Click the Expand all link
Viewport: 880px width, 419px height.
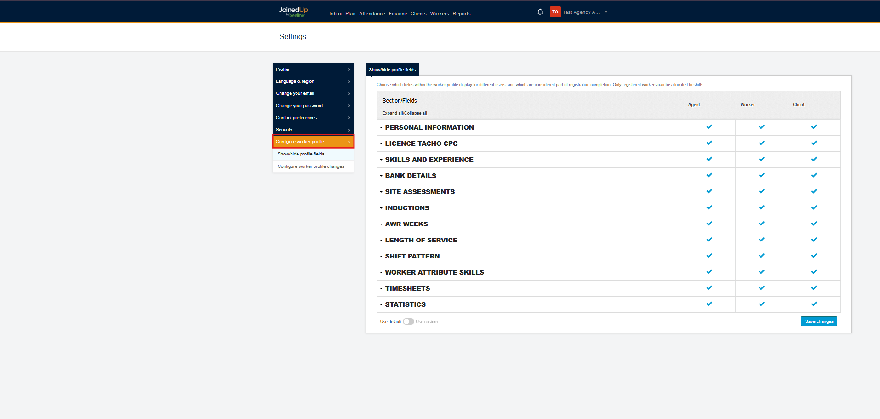[x=391, y=113]
